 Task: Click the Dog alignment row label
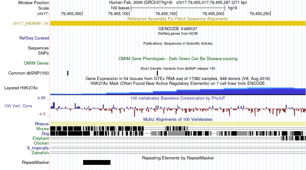click(45, 134)
